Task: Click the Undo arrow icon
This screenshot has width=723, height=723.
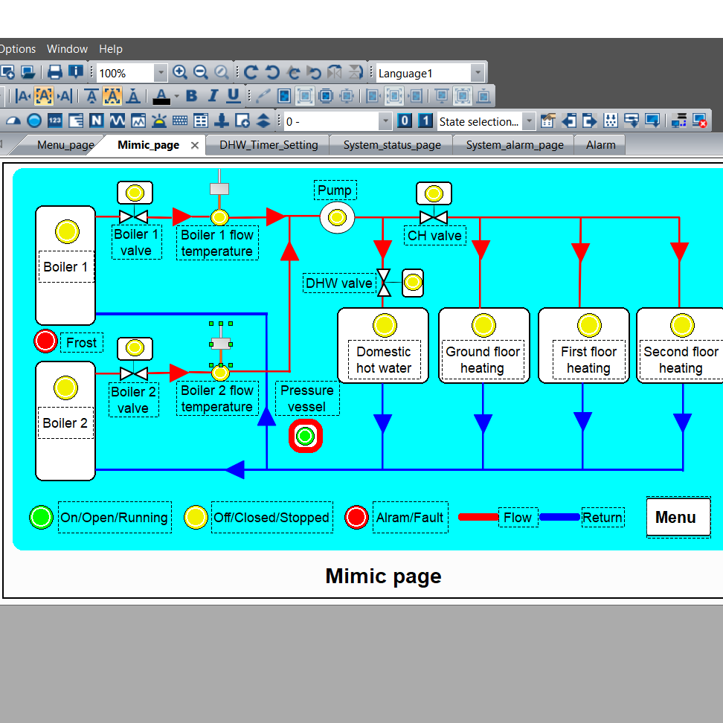Action: 273,72
